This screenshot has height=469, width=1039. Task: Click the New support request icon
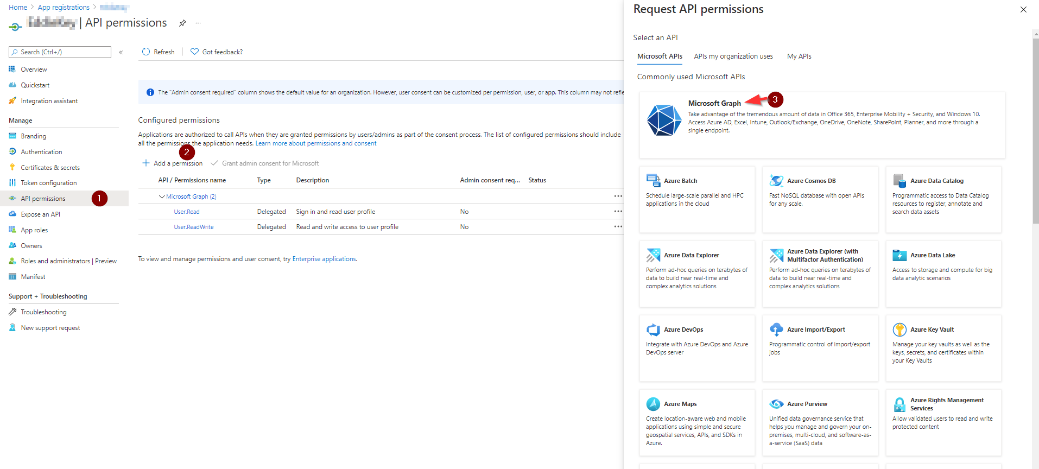click(x=12, y=327)
